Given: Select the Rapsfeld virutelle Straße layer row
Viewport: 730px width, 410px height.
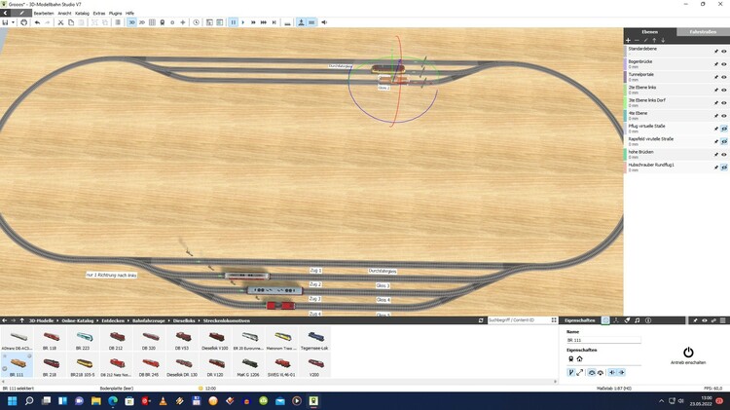Looking at the screenshot, I should point(676,141).
